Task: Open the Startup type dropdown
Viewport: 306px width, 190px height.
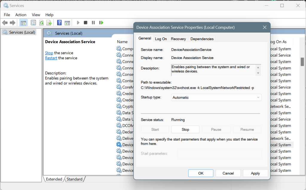Action: point(216,98)
